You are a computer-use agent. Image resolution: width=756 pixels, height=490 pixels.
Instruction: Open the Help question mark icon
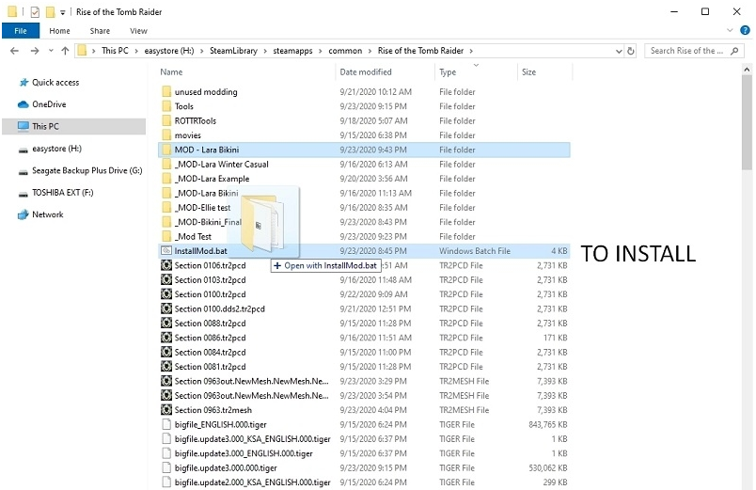click(745, 30)
